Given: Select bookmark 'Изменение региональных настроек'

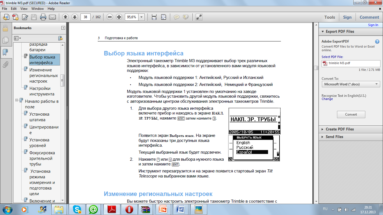Looking at the screenshot, I should 44,76.
